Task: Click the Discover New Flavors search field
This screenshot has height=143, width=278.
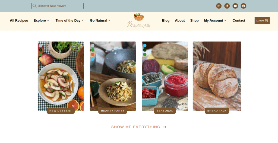Action: [58, 6]
